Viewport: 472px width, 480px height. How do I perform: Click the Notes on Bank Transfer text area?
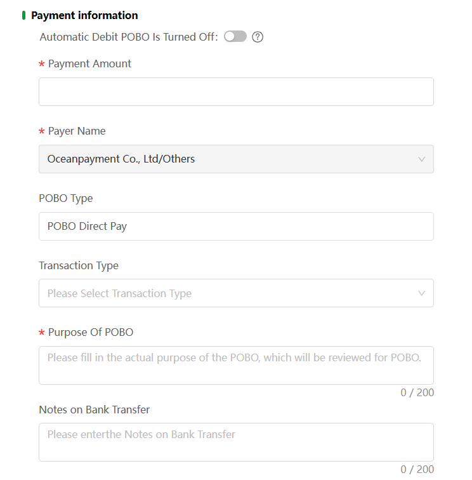tap(236, 443)
